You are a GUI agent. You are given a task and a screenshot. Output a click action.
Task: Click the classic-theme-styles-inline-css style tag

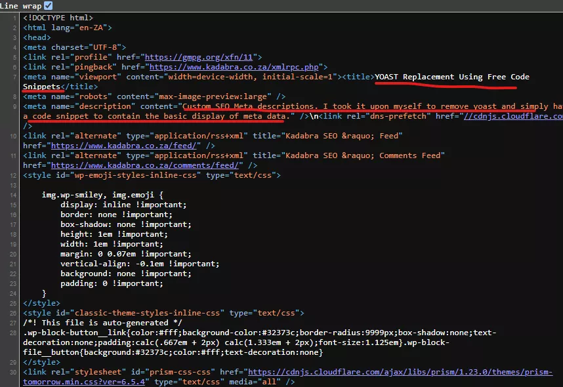point(164,313)
